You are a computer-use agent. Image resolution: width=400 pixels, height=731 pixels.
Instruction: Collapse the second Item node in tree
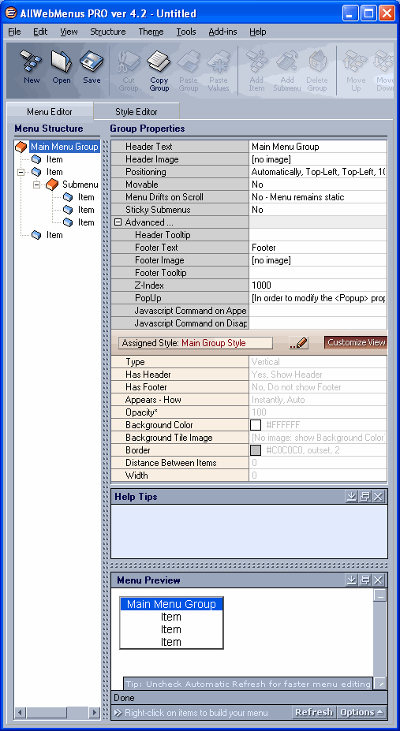coord(21,172)
